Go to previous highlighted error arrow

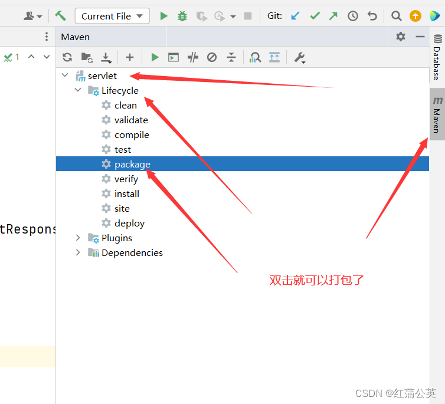[31, 57]
